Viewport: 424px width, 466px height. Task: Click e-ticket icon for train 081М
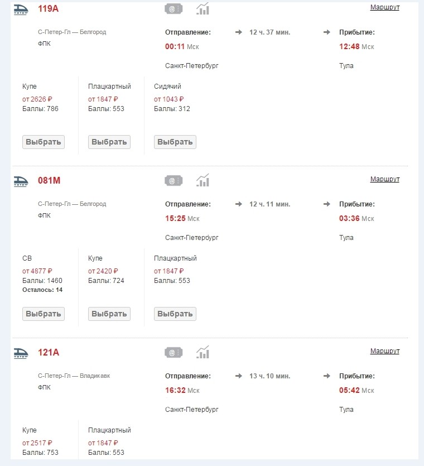tap(174, 181)
